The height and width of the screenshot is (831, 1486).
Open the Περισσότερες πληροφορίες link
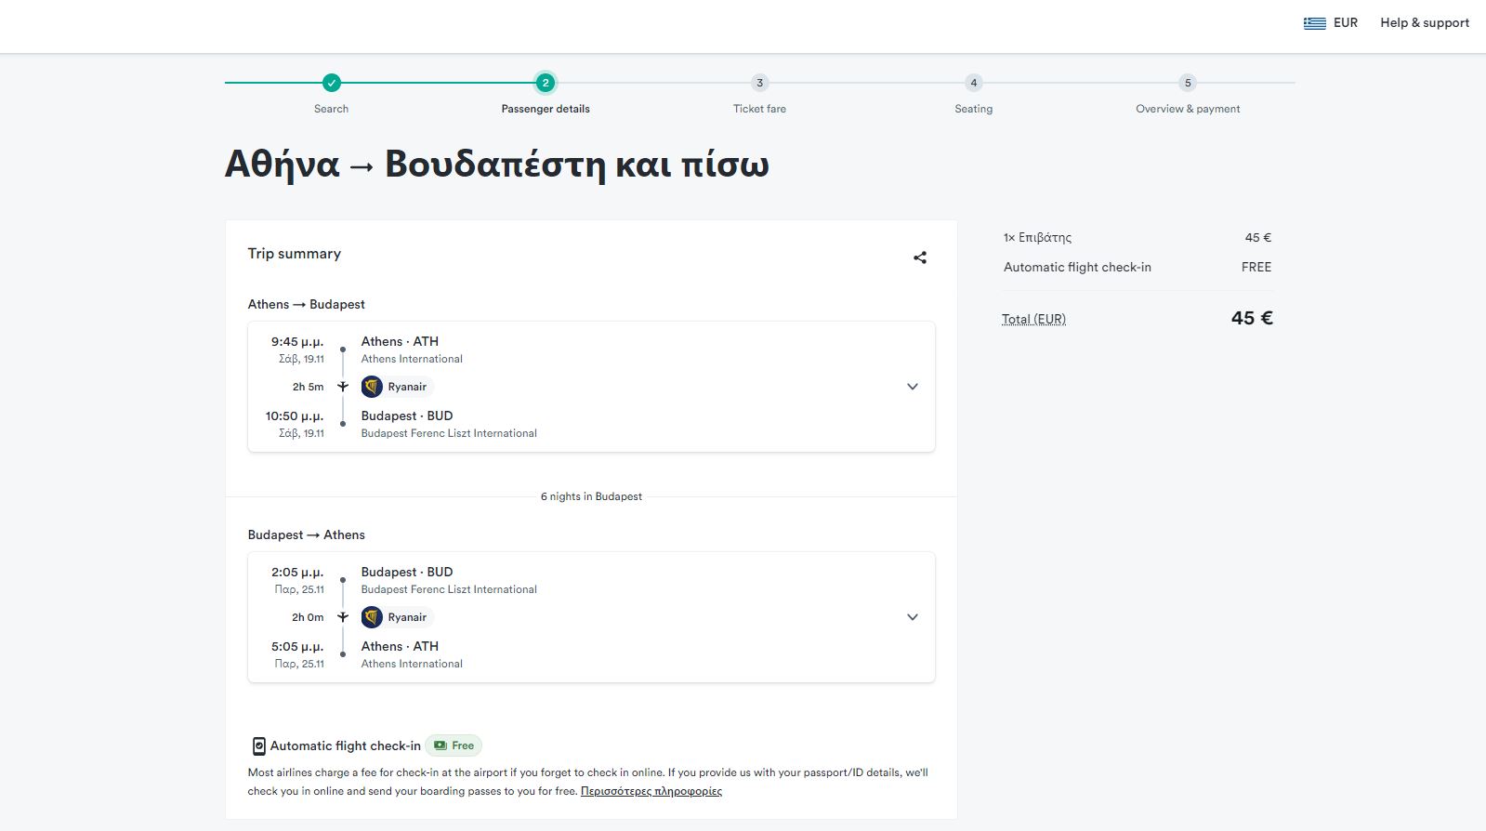click(x=651, y=792)
